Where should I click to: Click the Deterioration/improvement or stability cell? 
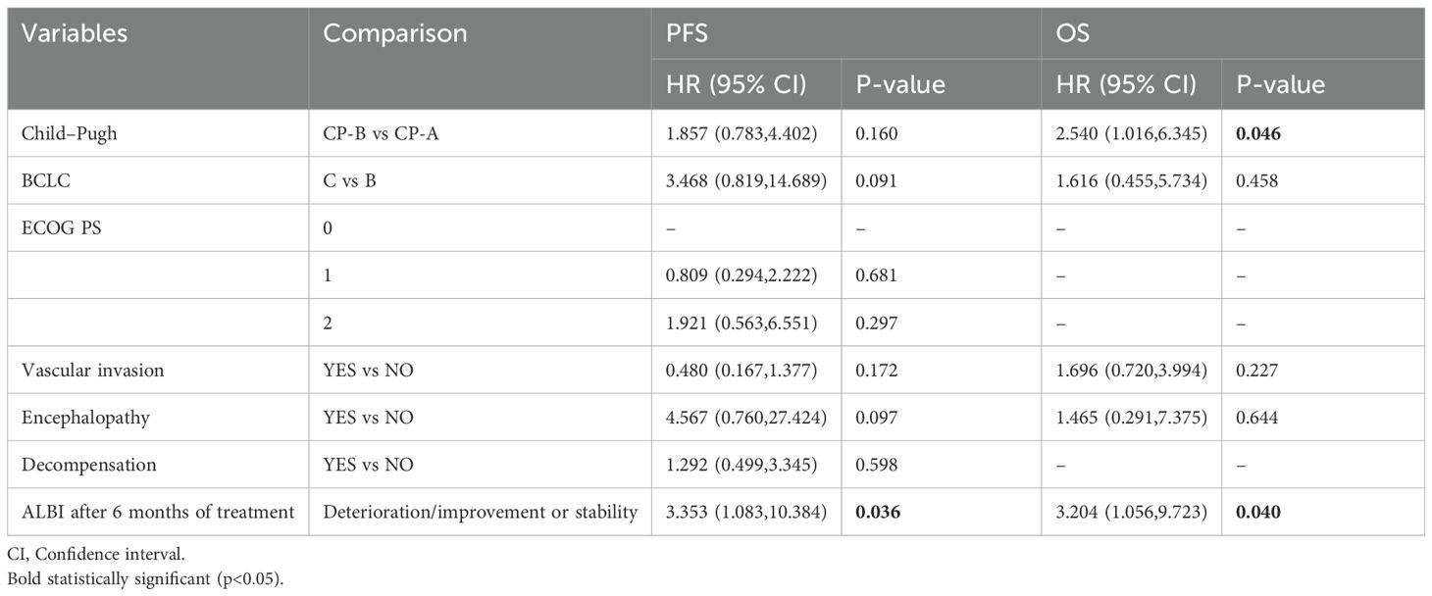click(481, 512)
